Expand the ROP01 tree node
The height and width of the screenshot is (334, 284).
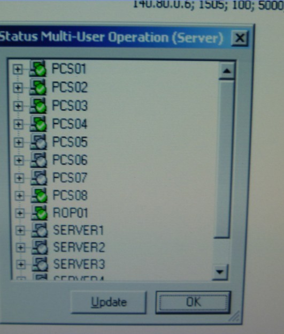point(20,213)
